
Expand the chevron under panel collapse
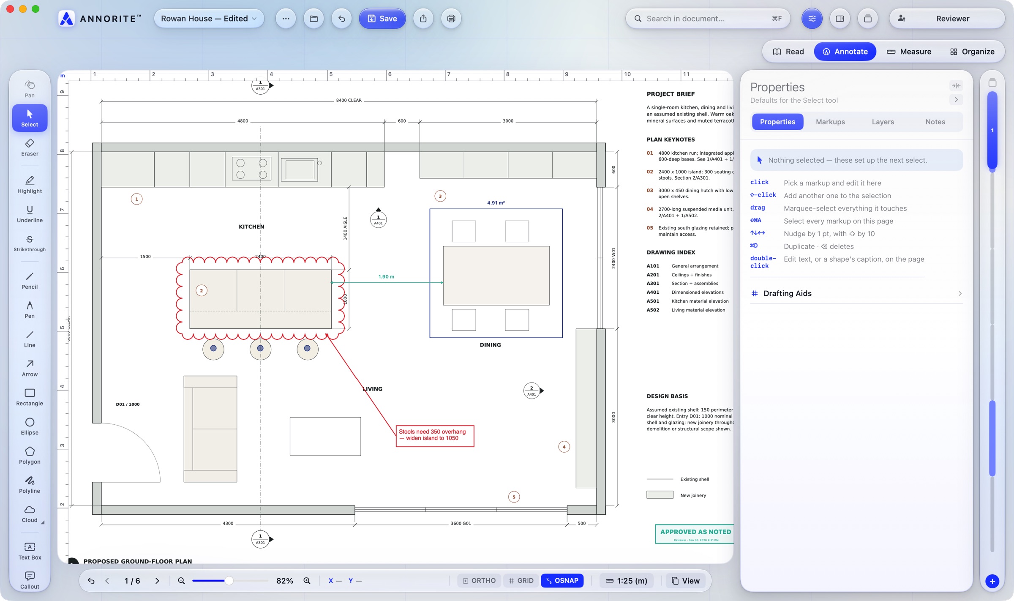(x=956, y=100)
